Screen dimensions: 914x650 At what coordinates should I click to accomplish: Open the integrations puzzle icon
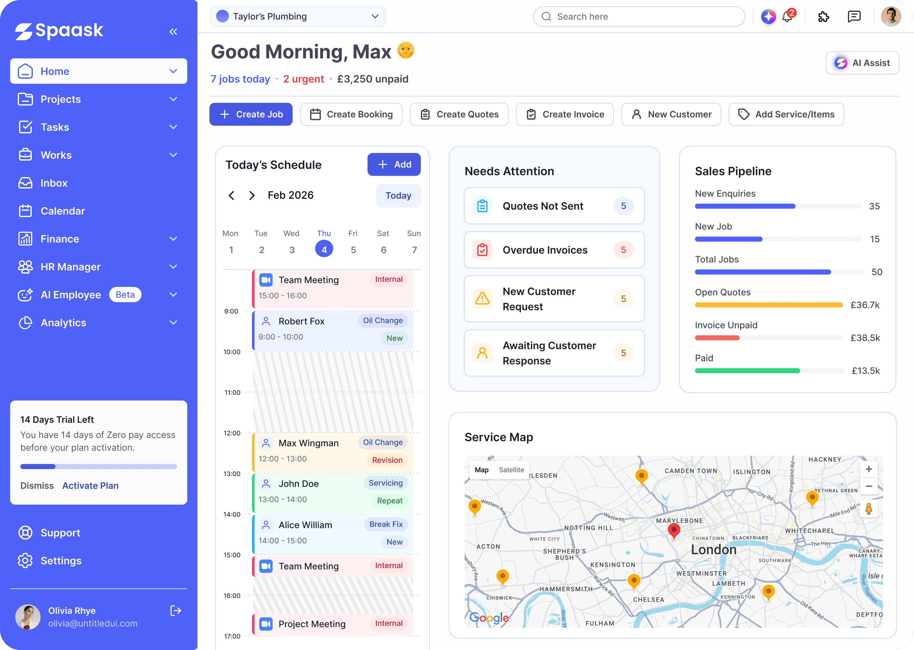(x=824, y=17)
